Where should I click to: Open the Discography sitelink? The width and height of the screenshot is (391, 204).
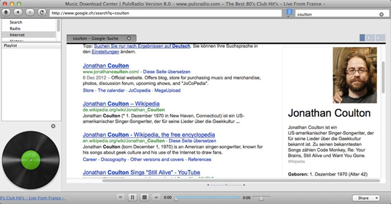tap(113, 160)
